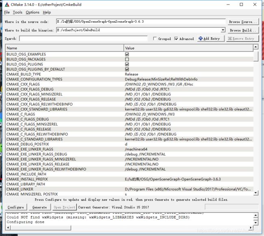Click the Configuring done log line
Image resolution: width=264 pixels, height=236 pixels.
tap(26, 222)
